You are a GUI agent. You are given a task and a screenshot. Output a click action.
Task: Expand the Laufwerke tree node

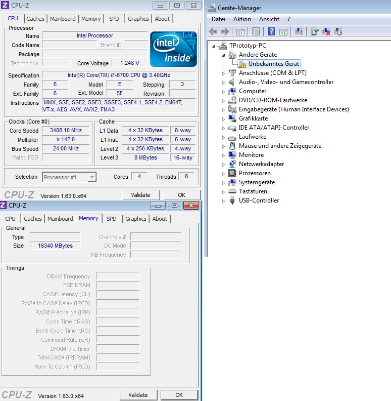(x=224, y=137)
